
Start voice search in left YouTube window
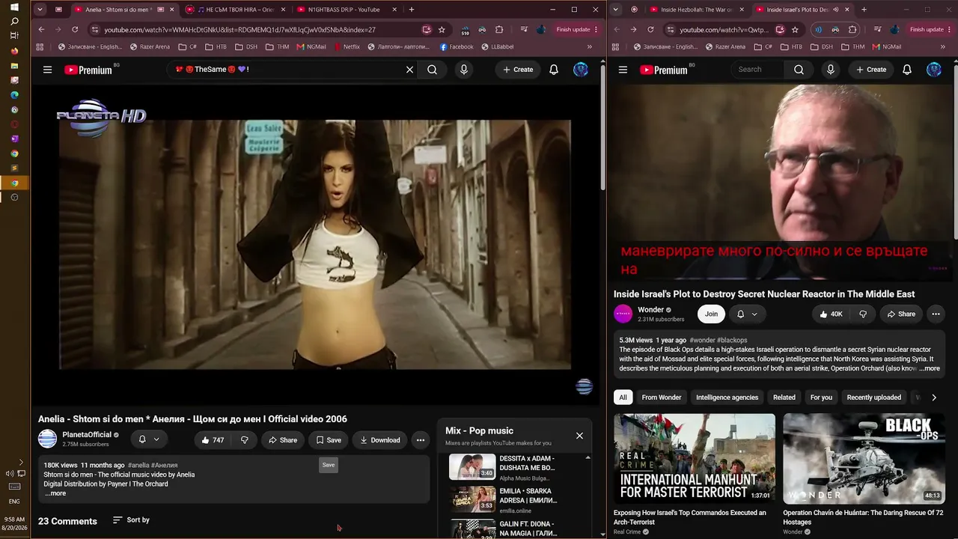(x=464, y=70)
